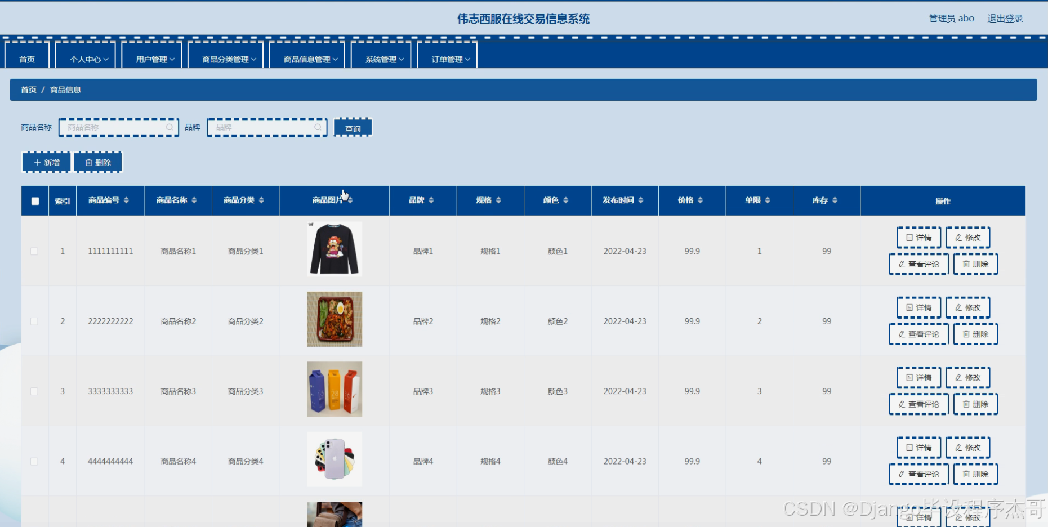Open colorful cartons product image
The width and height of the screenshot is (1048, 527).
tap(335, 389)
